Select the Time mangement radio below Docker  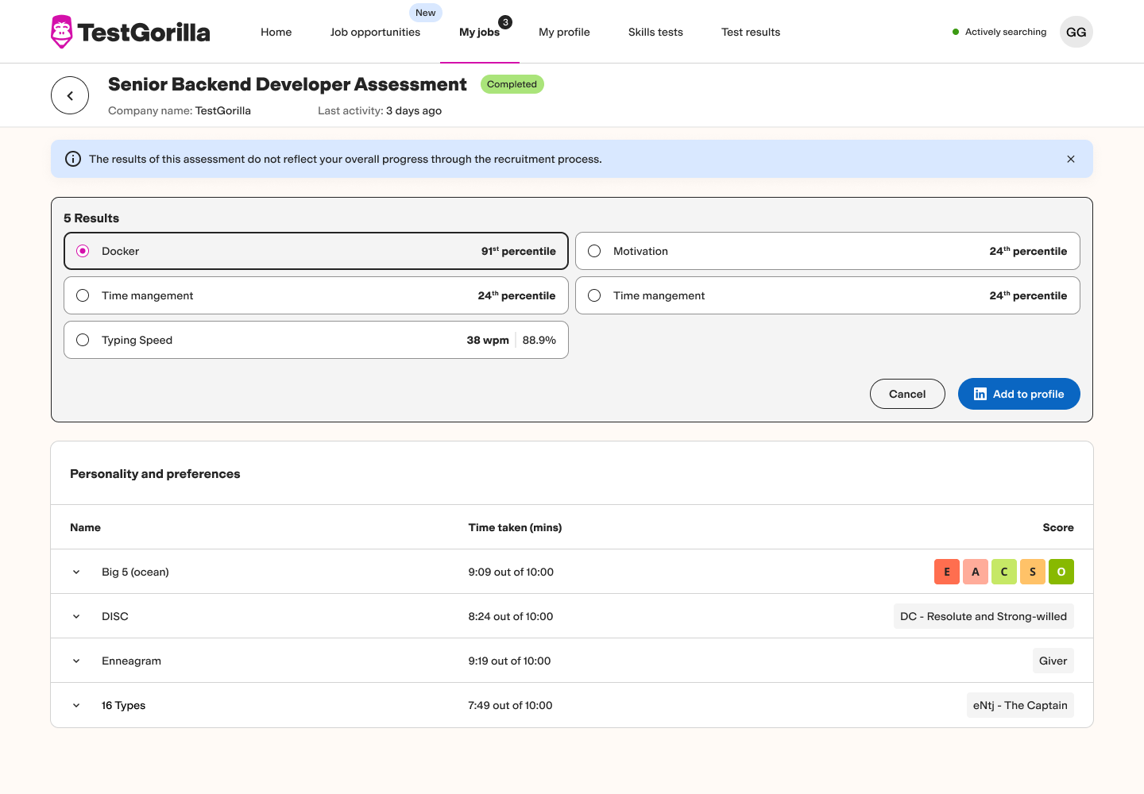click(83, 295)
